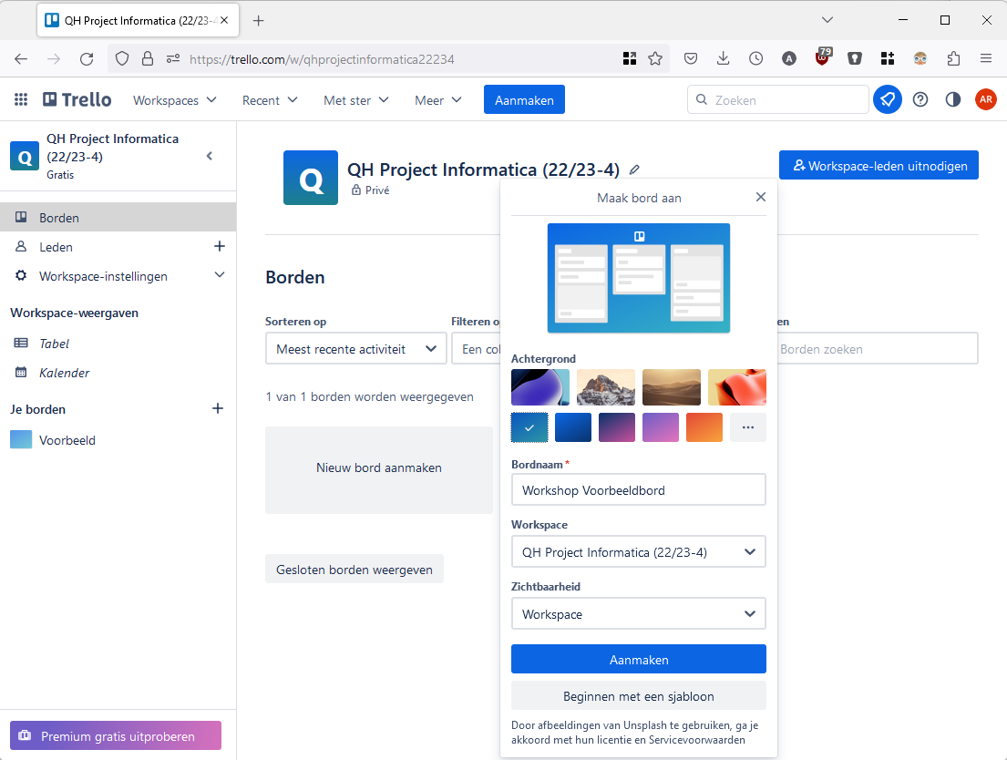Choose the orange gradient background swatch
This screenshot has height=760, width=1007.
coord(704,427)
